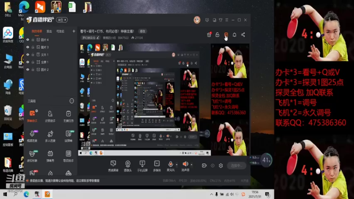Open Microsoft Edge from taskbar
Viewport: 354px width, 199px height.
click(x=27, y=194)
